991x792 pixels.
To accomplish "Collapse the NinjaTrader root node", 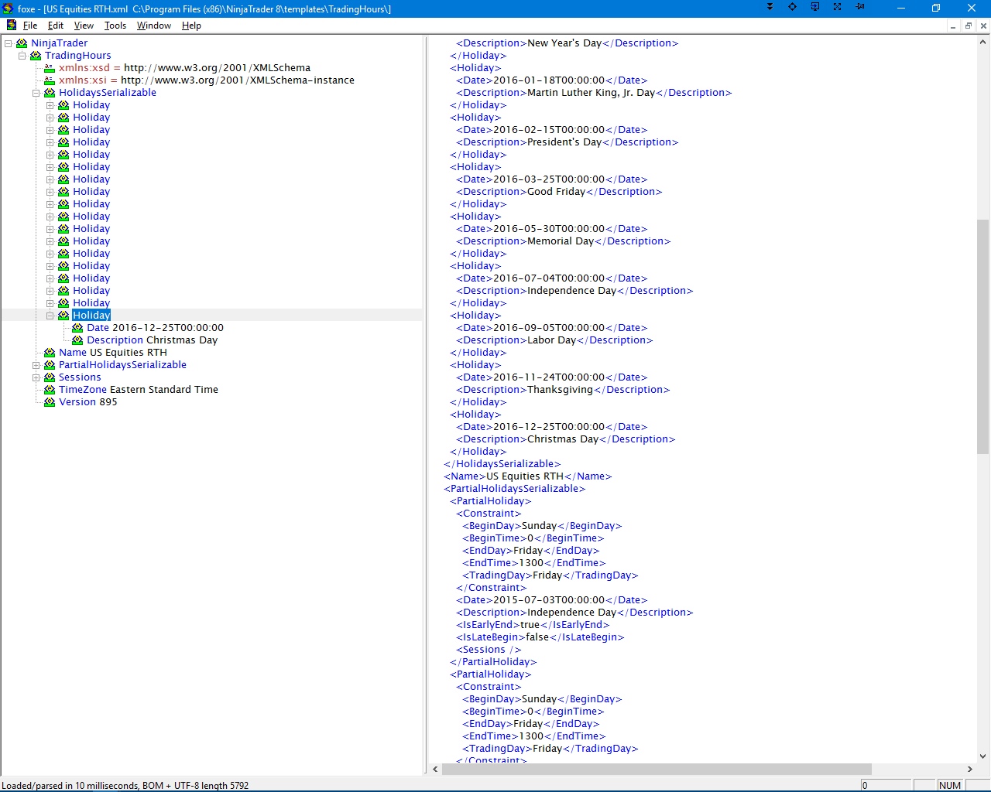I will 8,43.
